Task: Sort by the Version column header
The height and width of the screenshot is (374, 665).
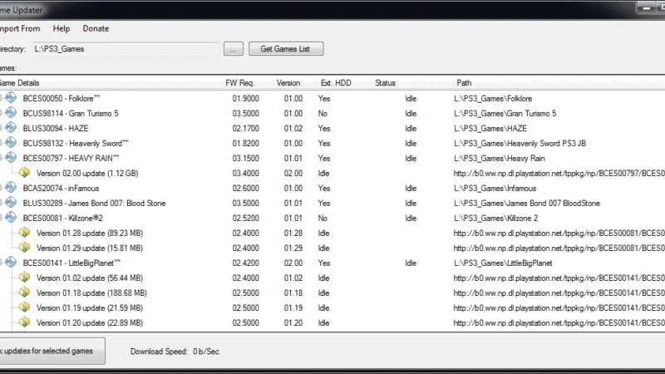Action: [293, 82]
